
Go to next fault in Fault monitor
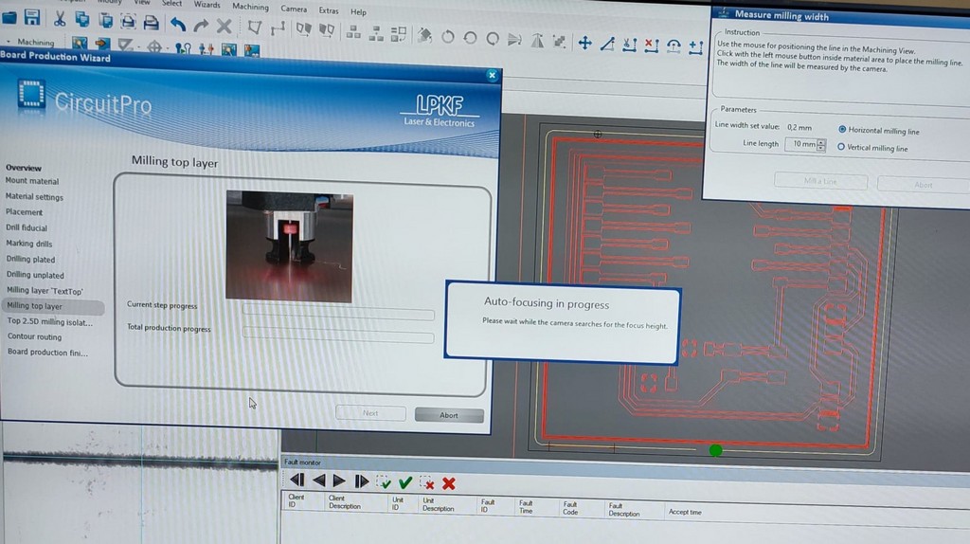coord(339,481)
